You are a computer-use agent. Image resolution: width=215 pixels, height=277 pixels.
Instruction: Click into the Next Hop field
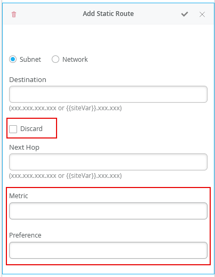(x=108, y=162)
